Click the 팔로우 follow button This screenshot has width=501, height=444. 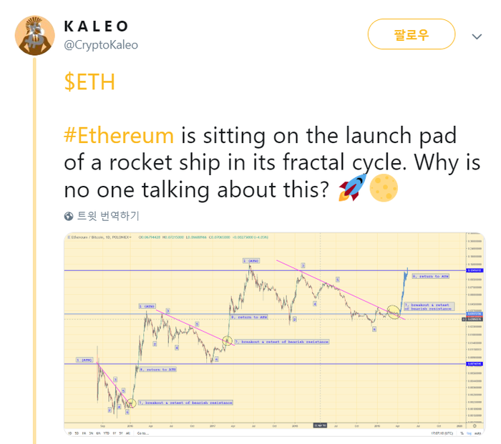(412, 34)
